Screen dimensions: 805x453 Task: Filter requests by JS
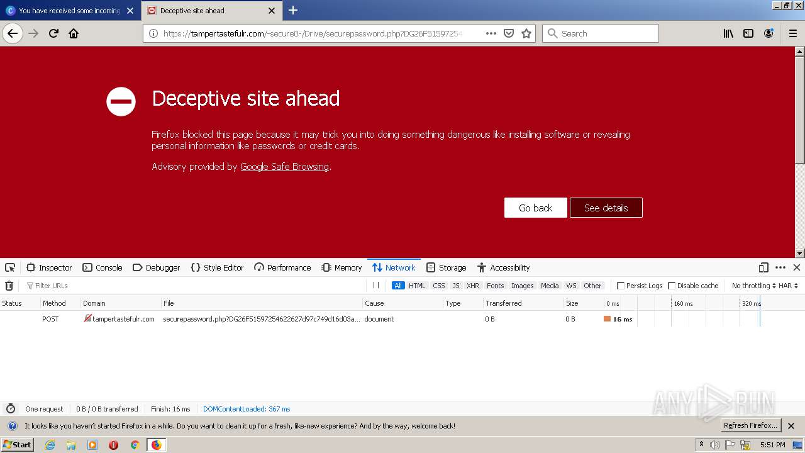tap(456, 286)
